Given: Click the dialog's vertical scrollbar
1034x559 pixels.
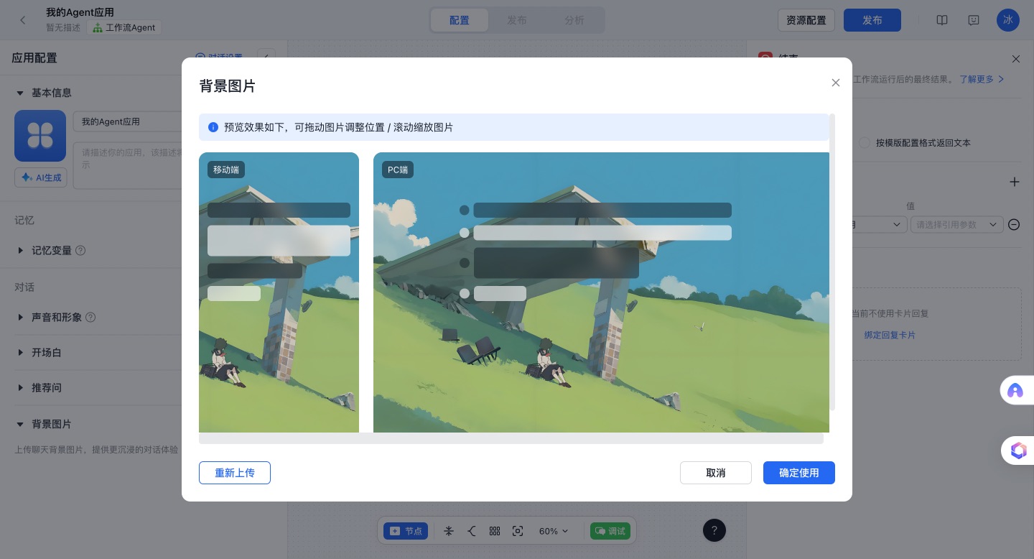Looking at the screenshot, I should 832,262.
